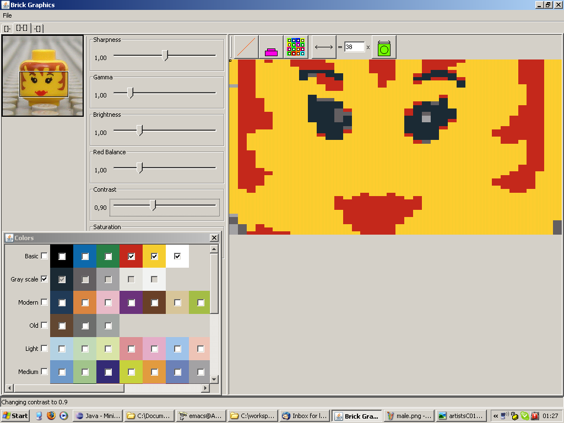Uncheck the white Basic color swatch
Screen dimensions: 564x423
point(177,256)
